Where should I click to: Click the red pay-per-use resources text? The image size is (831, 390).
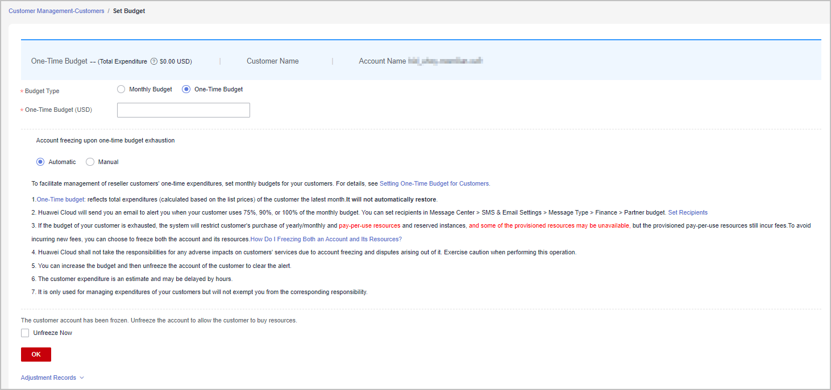369,225
